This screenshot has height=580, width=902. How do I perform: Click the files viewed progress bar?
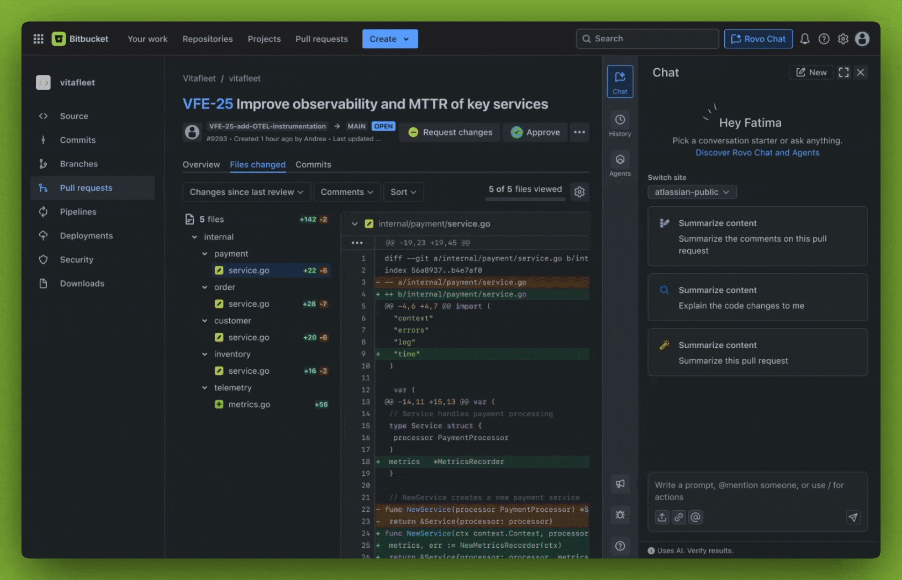click(x=525, y=199)
